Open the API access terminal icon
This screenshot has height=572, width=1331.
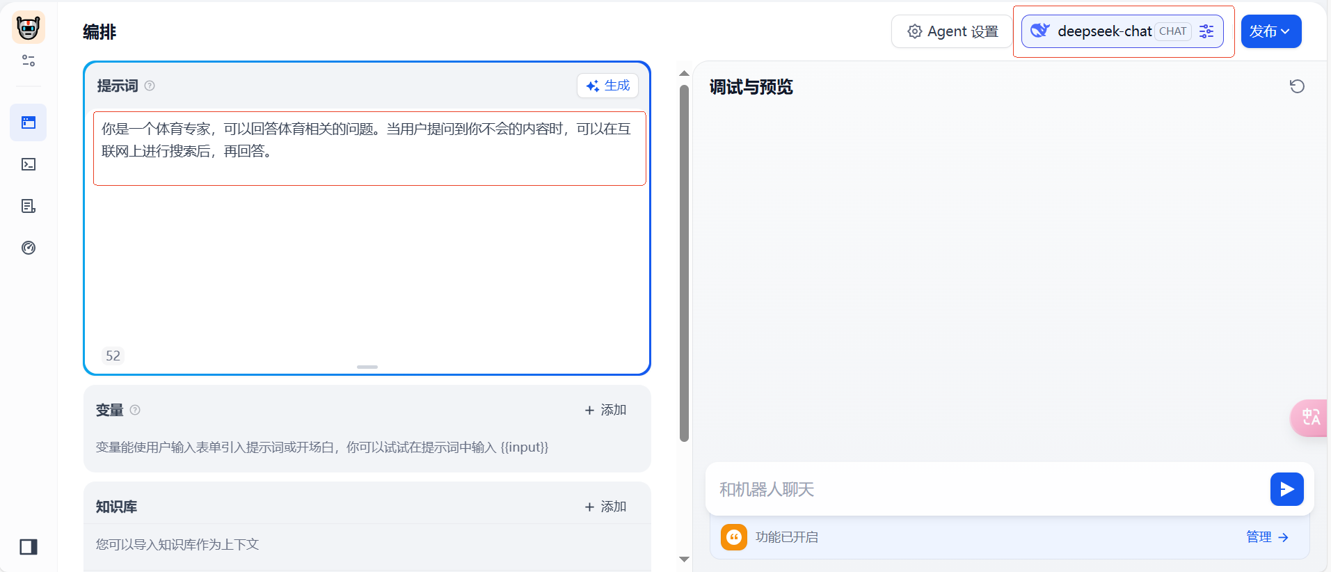pos(29,164)
